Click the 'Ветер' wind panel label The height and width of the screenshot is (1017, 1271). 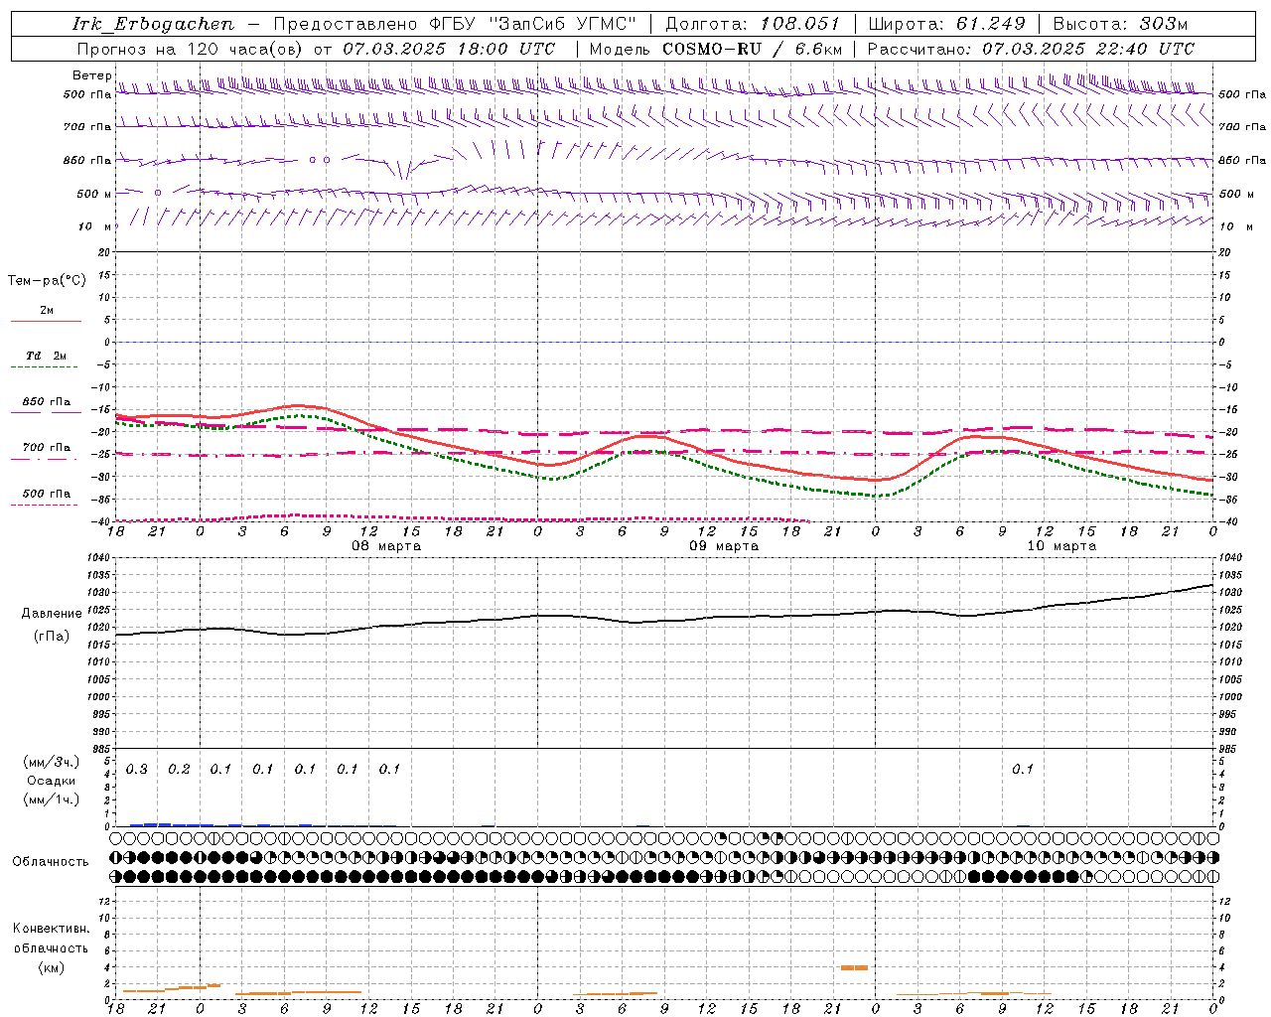pyautogui.click(x=91, y=75)
